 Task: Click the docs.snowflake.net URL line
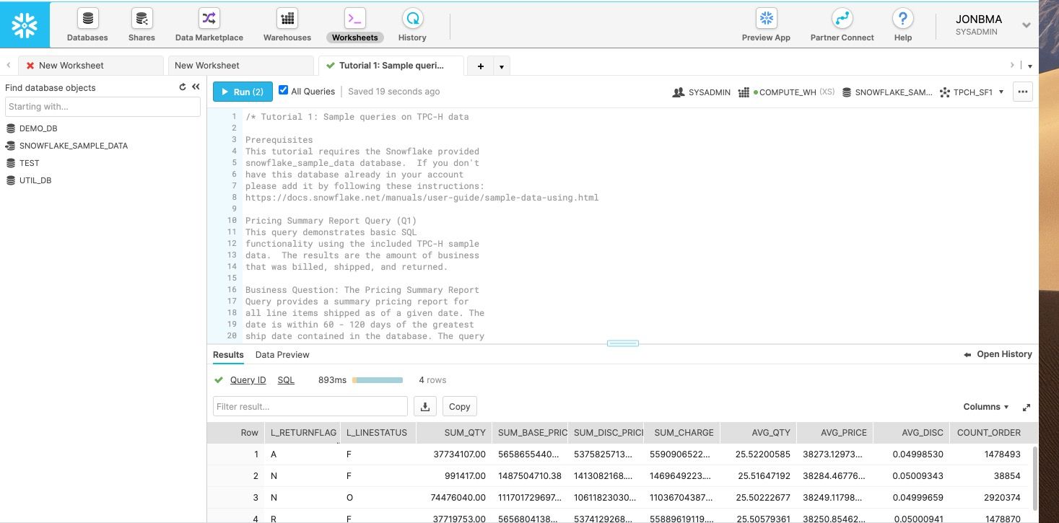(x=422, y=198)
